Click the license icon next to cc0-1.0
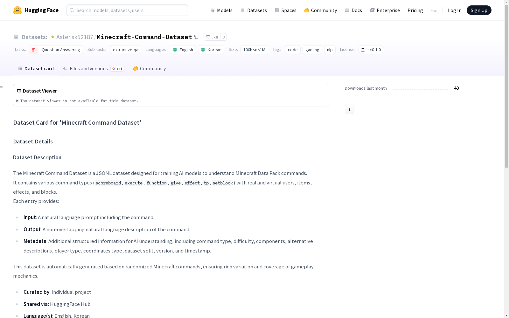Viewport: 509px width, 318px height. tap(363, 50)
